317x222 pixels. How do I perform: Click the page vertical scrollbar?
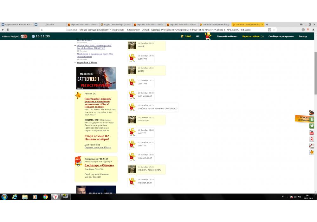click(315, 73)
